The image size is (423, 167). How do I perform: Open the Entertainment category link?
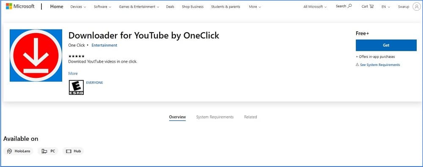click(x=104, y=45)
